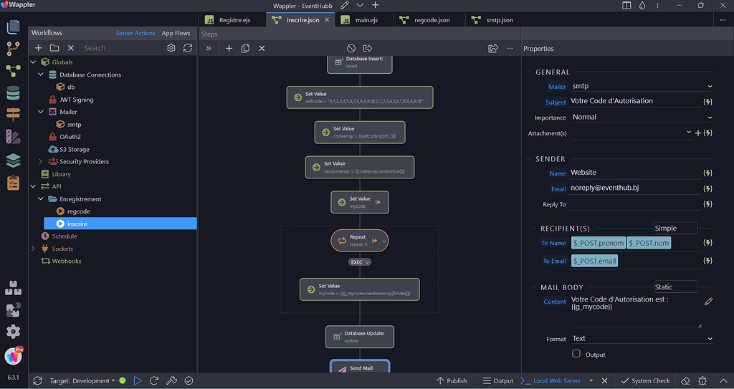Click the data binding icon next to Subject
This screenshot has width=734, height=389.
[x=707, y=102]
